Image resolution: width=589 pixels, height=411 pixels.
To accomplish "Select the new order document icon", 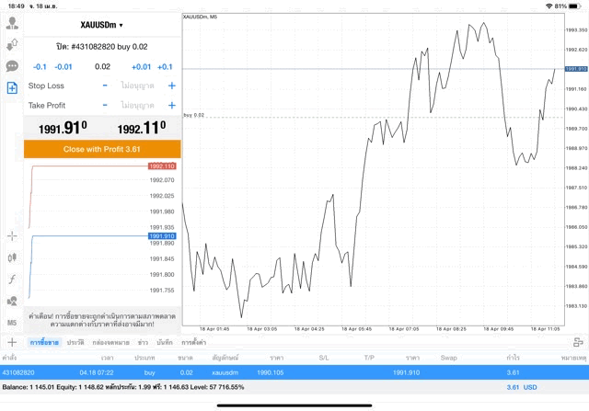I will (12, 88).
